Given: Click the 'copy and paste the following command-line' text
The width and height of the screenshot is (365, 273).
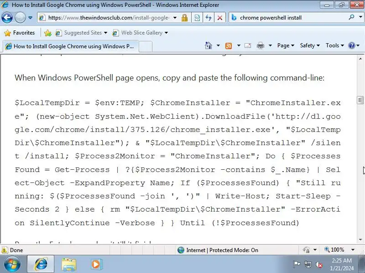Looking at the screenshot, I should pos(243,78).
